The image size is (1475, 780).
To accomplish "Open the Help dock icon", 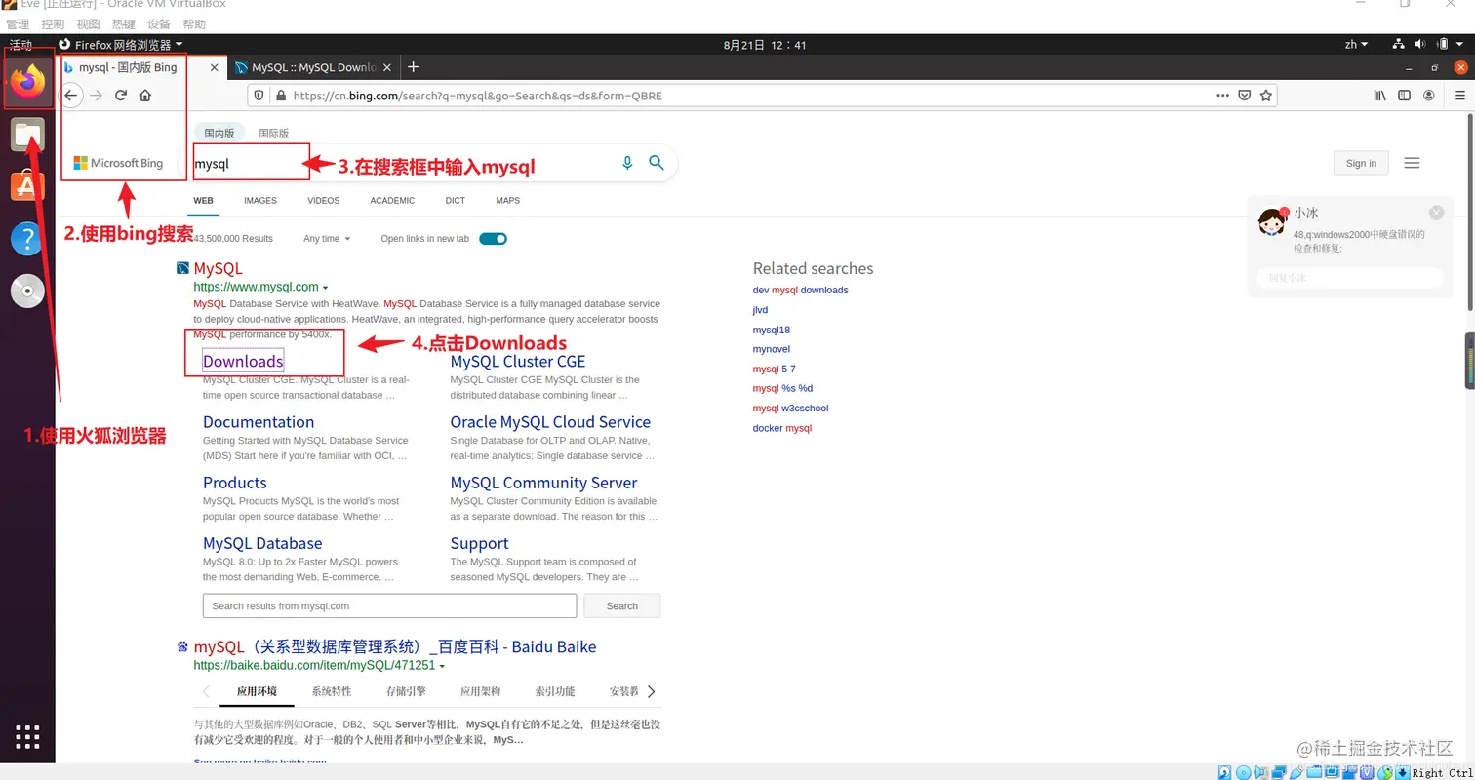I will coord(27,238).
